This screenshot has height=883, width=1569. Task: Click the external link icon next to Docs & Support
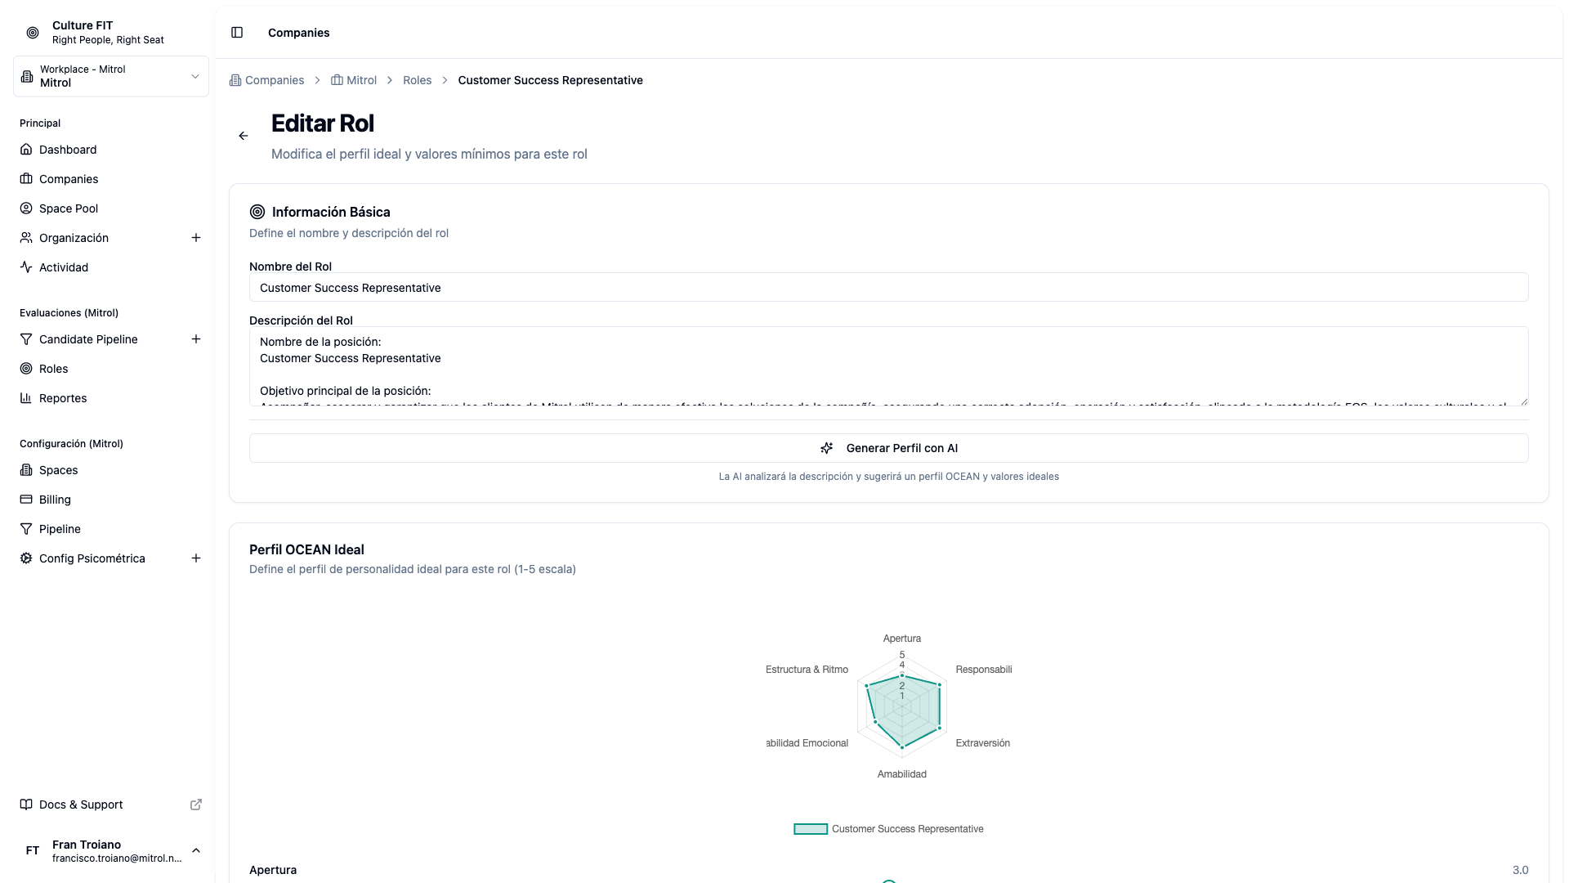(x=196, y=805)
